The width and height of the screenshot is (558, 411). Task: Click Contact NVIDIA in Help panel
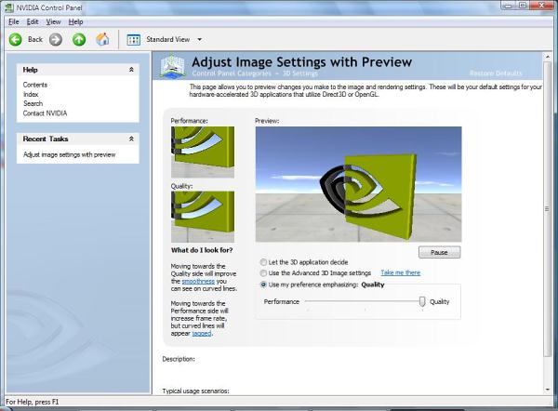pos(45,113)
